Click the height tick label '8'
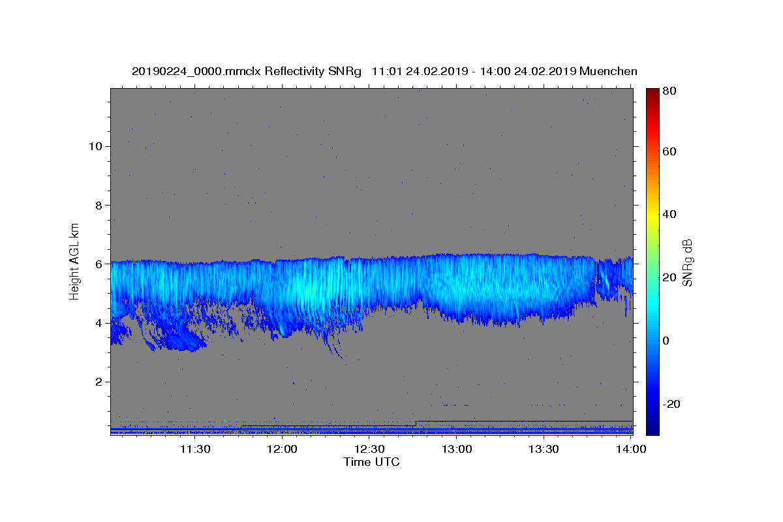 pos(98,205)
